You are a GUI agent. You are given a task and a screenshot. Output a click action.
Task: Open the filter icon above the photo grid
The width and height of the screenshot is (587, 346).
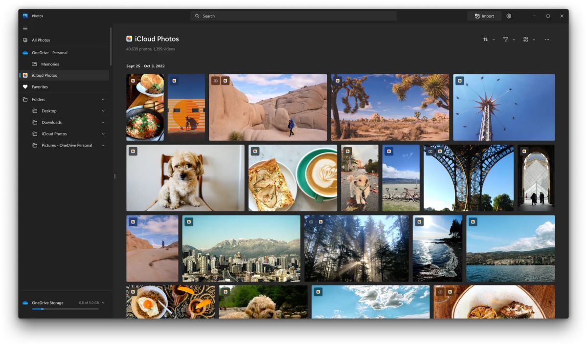point(505,40)
